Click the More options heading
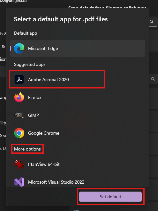 click(x=27, y=149)
